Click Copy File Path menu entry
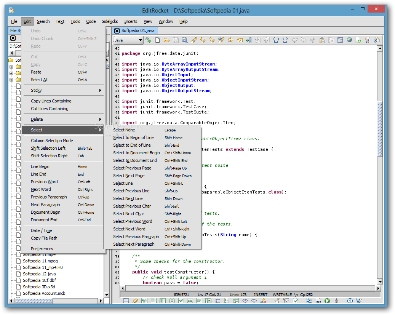 coord(63,238)
